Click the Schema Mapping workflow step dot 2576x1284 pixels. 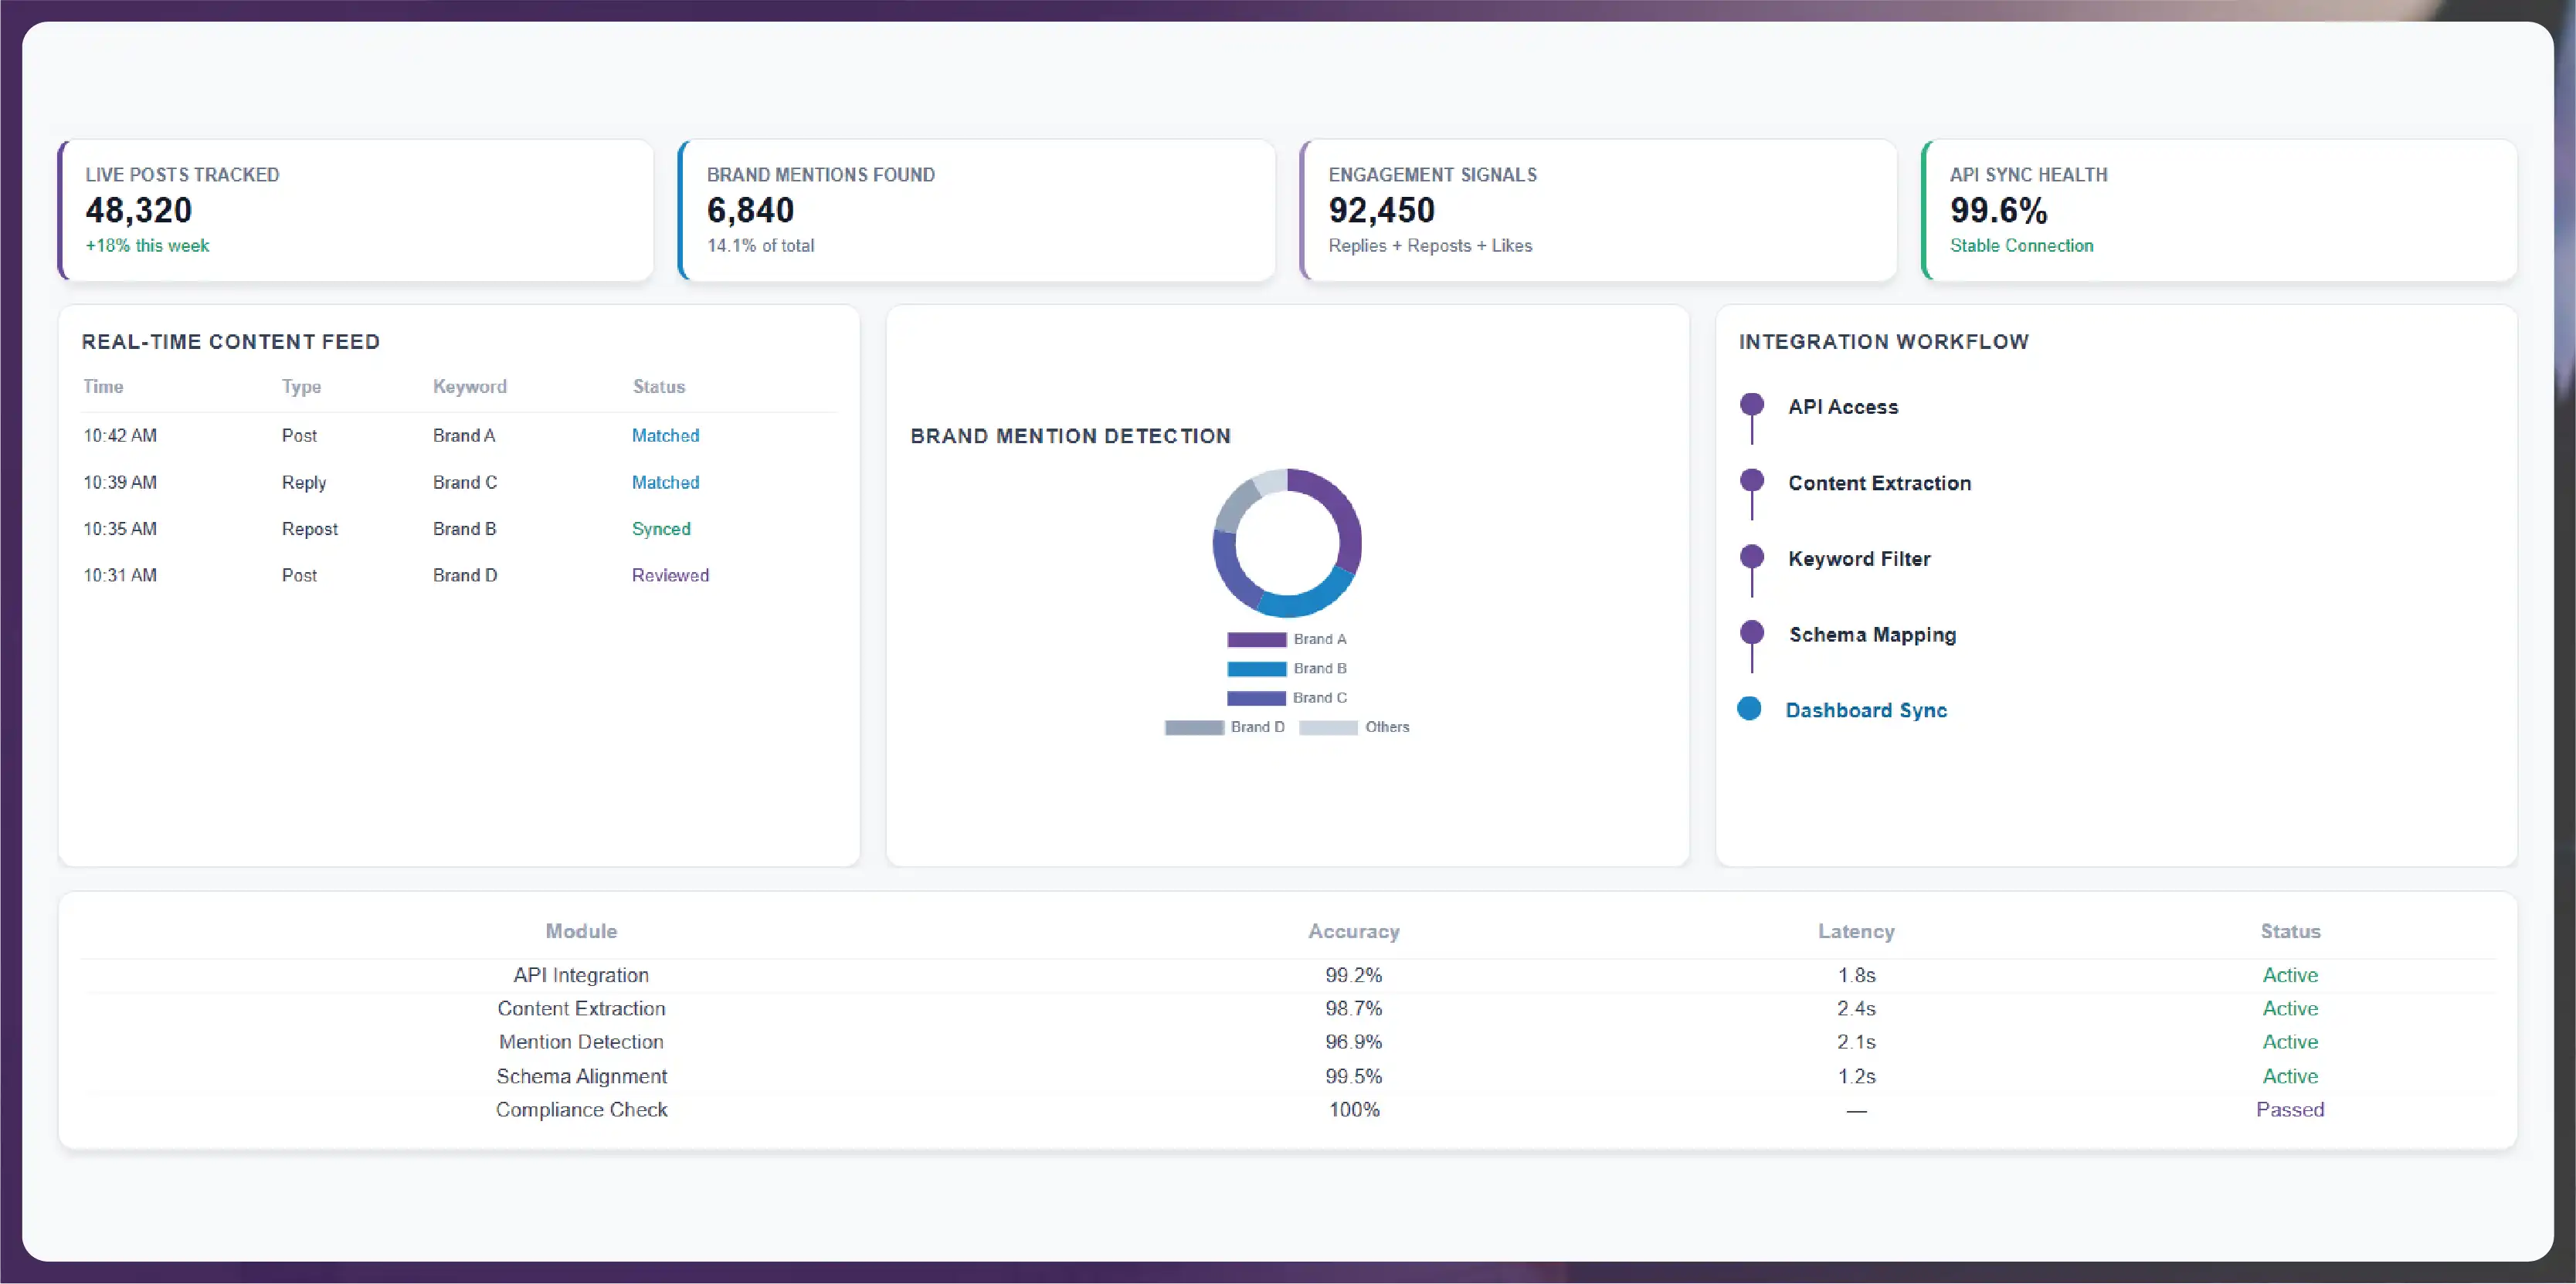pyautogui.click(x=1752, y=632)
